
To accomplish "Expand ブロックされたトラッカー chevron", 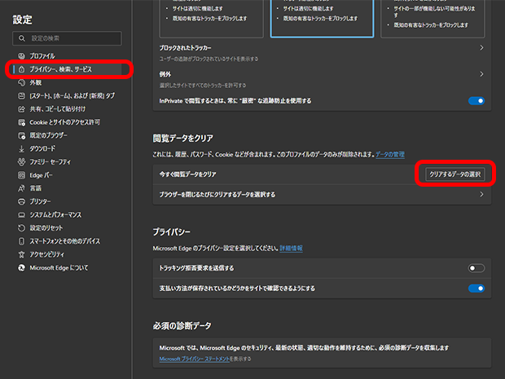I will tap(481, 48).
